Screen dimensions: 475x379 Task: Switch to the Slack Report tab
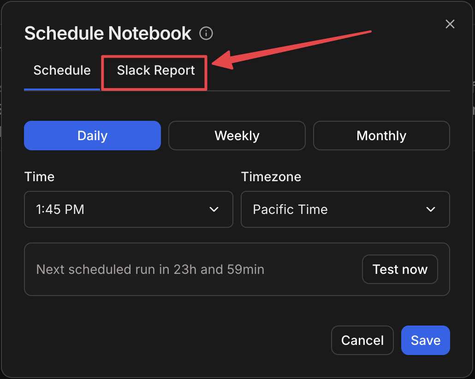coord(155,70)
